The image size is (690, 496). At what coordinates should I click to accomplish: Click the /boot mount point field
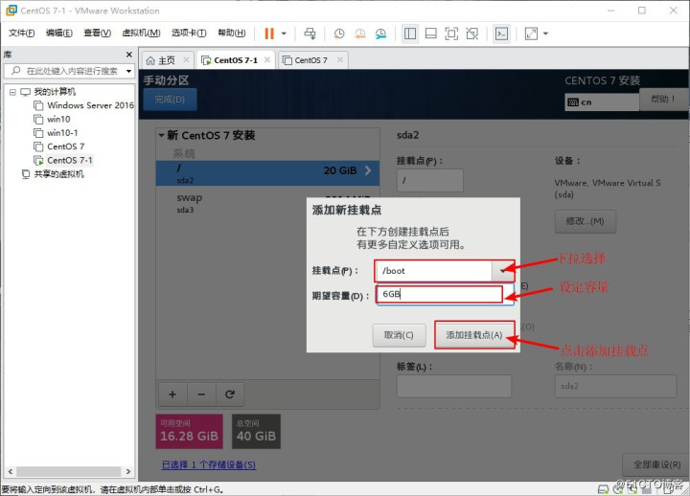tap(434, 271)
